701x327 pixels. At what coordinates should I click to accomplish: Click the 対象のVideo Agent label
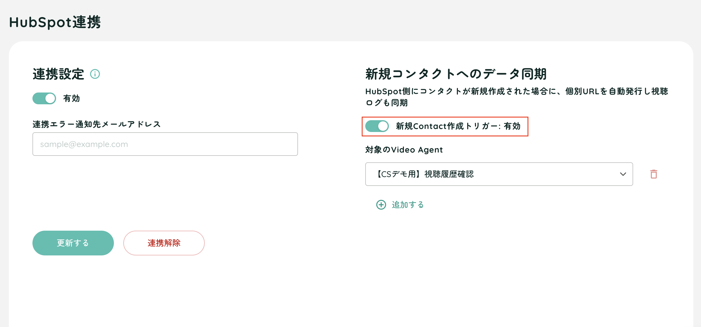(404, 150)
